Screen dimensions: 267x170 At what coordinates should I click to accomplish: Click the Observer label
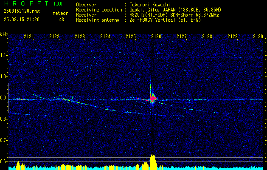tap(86, 5)
